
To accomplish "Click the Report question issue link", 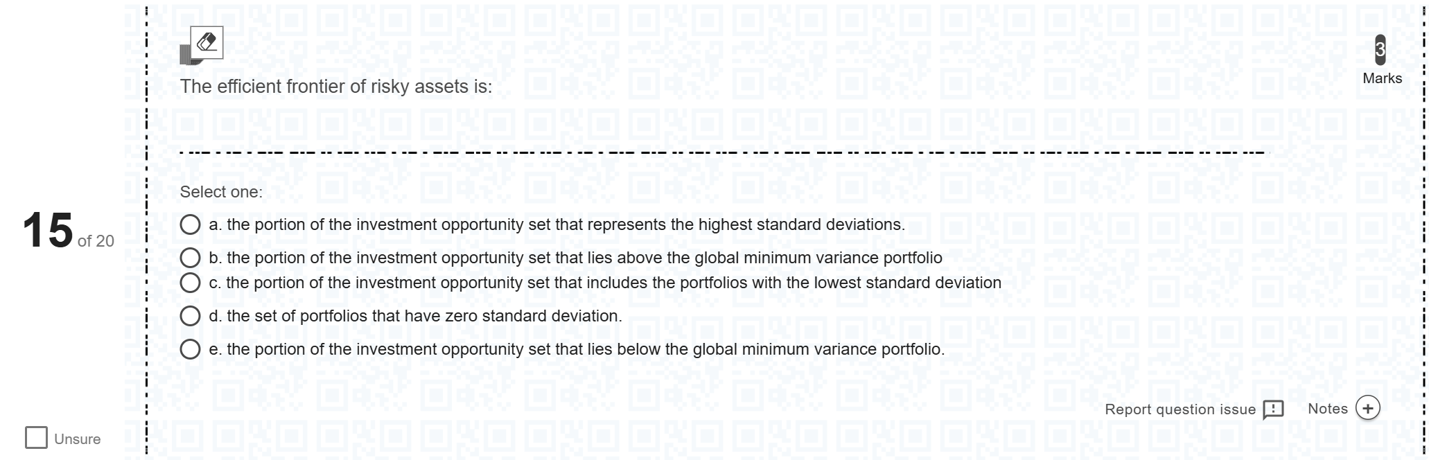I will (1180, 409).
